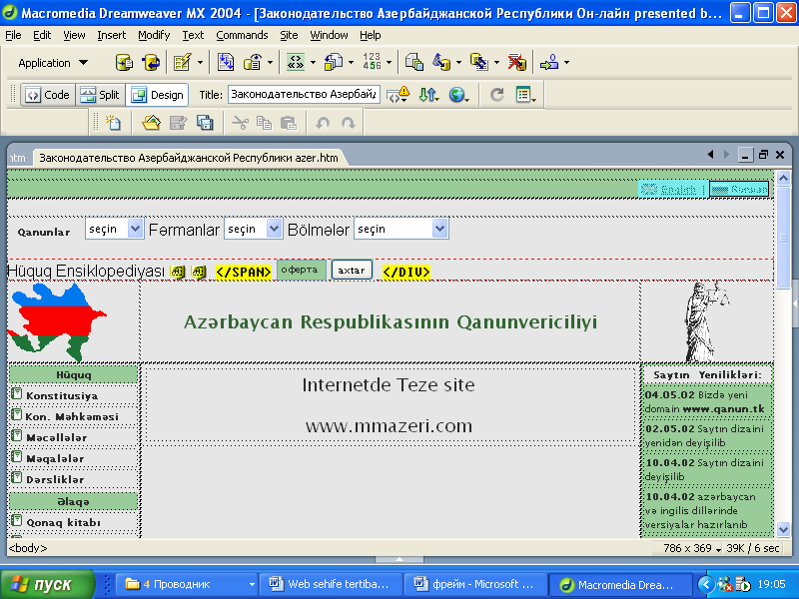Click the Master Detail Page Set icon
This screenshot has height=599, width=799.
[x=414, y=63]
